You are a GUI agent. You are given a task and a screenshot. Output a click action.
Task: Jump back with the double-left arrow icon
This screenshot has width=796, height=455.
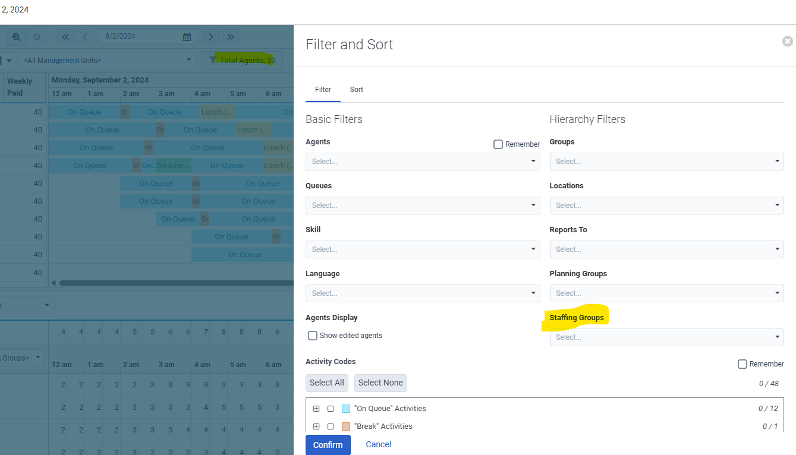(x=65, y=37)
